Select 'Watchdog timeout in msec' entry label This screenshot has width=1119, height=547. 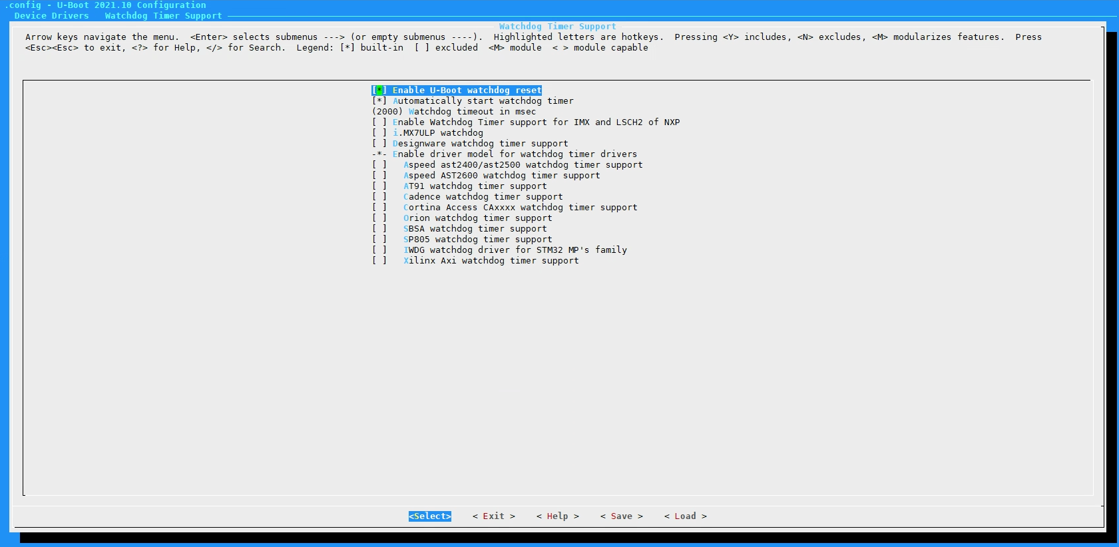(x=472, y=112)
